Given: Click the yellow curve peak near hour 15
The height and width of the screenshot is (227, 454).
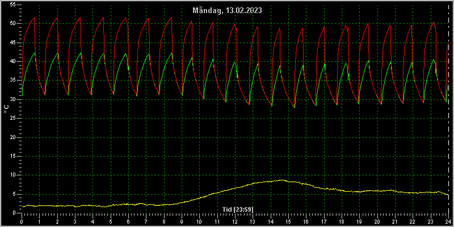Looking at the screenshot, I should pos(282,180).
